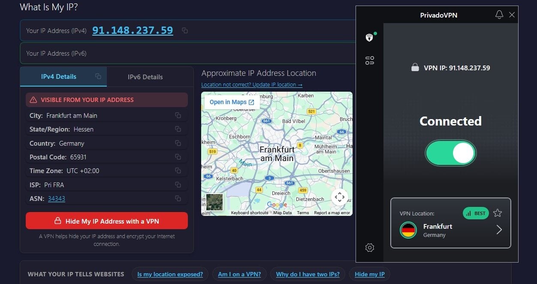Viewport: 537px width, 284px height.
Task: Copy the Time Zone UTC +02:00 value
Action: [178, 170]
